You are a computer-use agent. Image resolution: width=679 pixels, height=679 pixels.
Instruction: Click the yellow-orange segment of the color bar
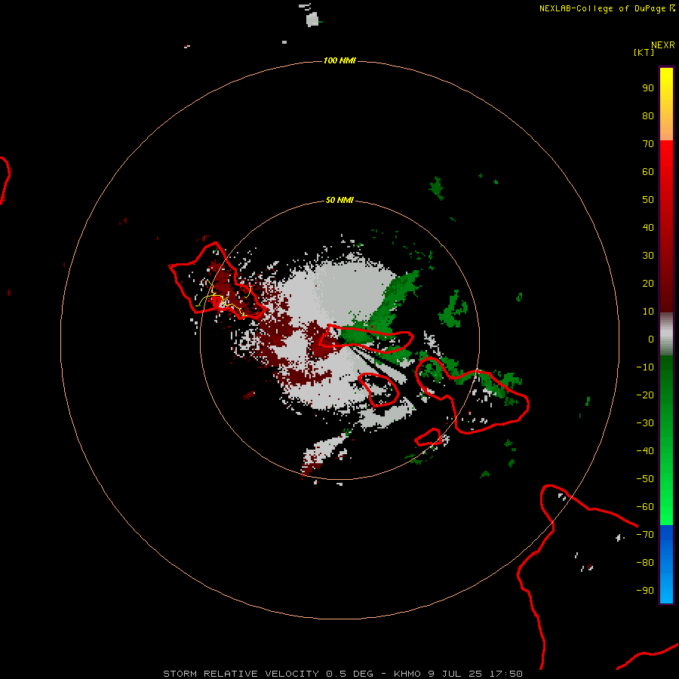point(666,104)
